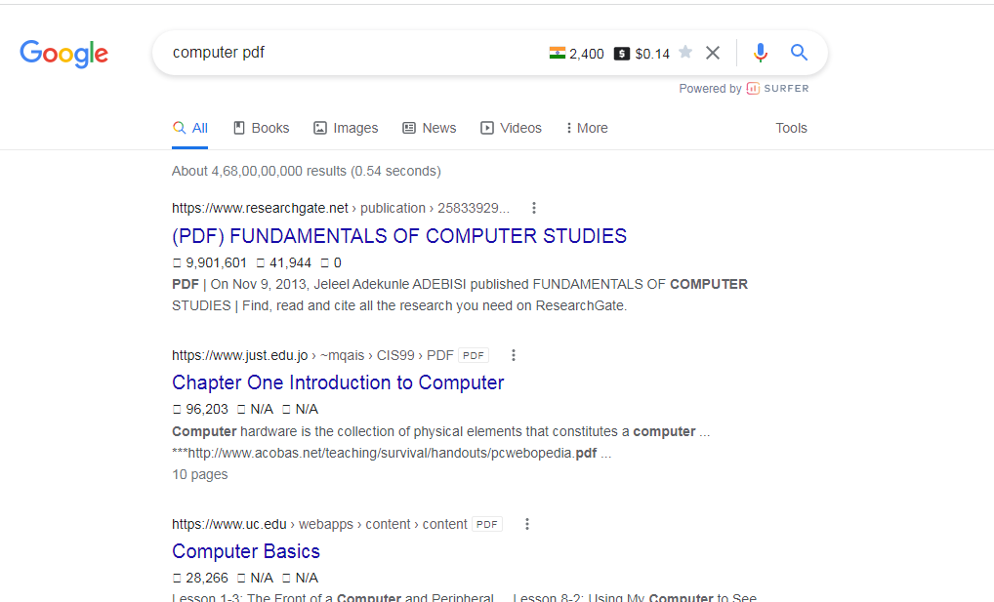Click the acobas.net pcwebopedia.pdf snippet line

[392, 453]
